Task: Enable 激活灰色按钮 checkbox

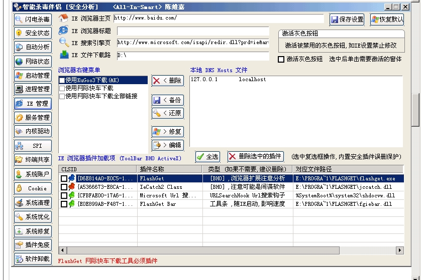Action: [281, 60]
